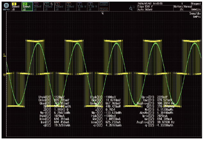Viewport: 204px width, 141px height.
Task: Select the I+pk(C2) 1020mA measurement
Action: 52,116
